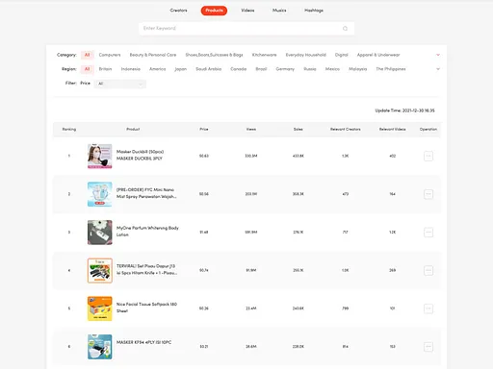The width and height of the screenshot is (493, 369).
Task: Select the Products tab
Action: click(x=214, y=11)
